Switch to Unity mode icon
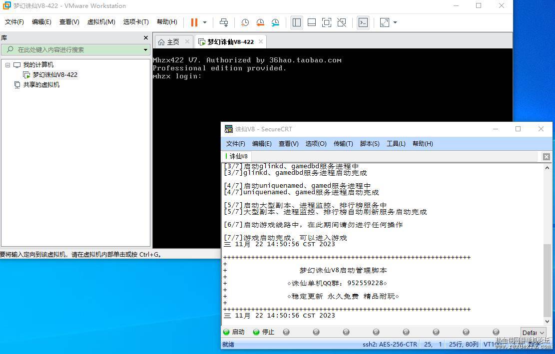Viewport: 555px width, 354px height. point(342,22)
